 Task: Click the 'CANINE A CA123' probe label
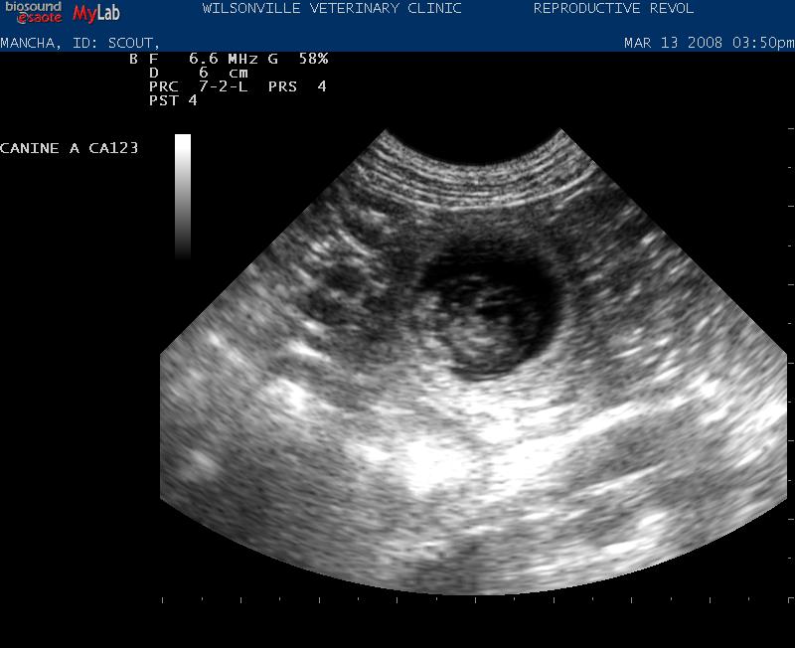coord(69,148)
